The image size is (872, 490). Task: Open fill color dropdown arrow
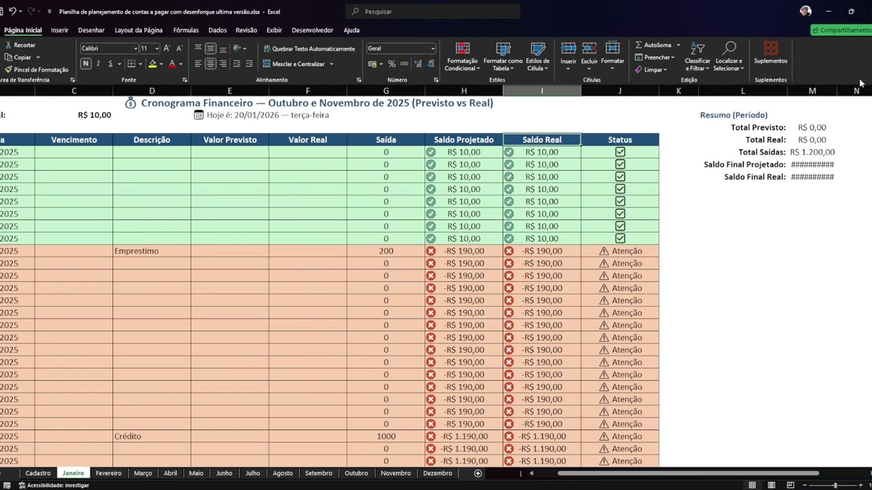[161, 64]
